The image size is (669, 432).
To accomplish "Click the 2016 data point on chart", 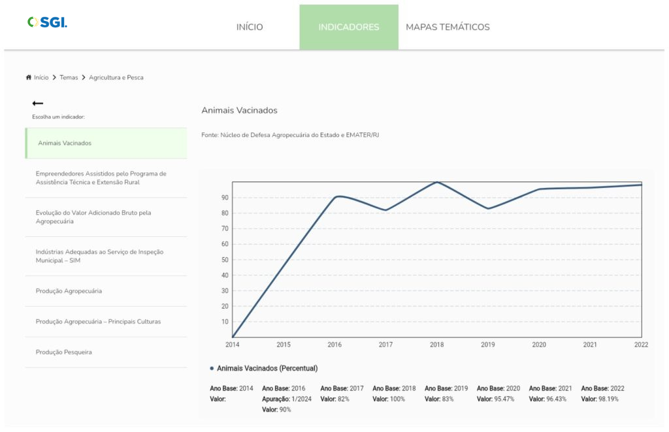I will pyautogui.click(x=335, y=197).
